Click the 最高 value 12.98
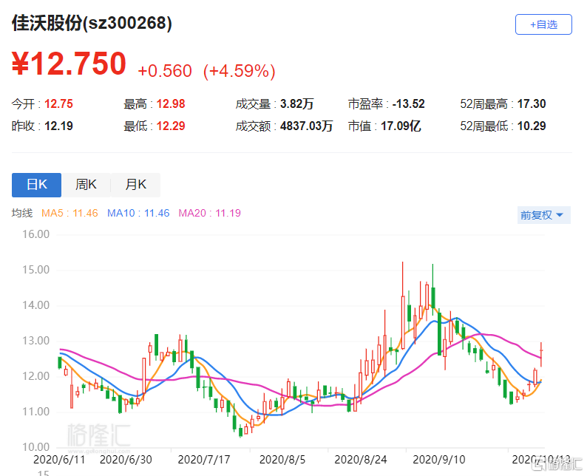 tap(171, 104)
